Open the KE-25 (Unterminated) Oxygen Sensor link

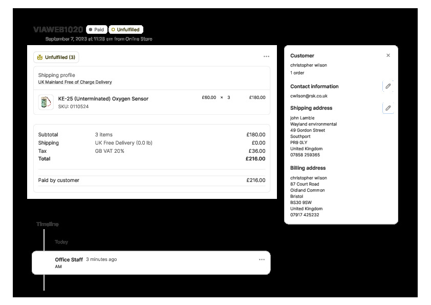[103, 99]
